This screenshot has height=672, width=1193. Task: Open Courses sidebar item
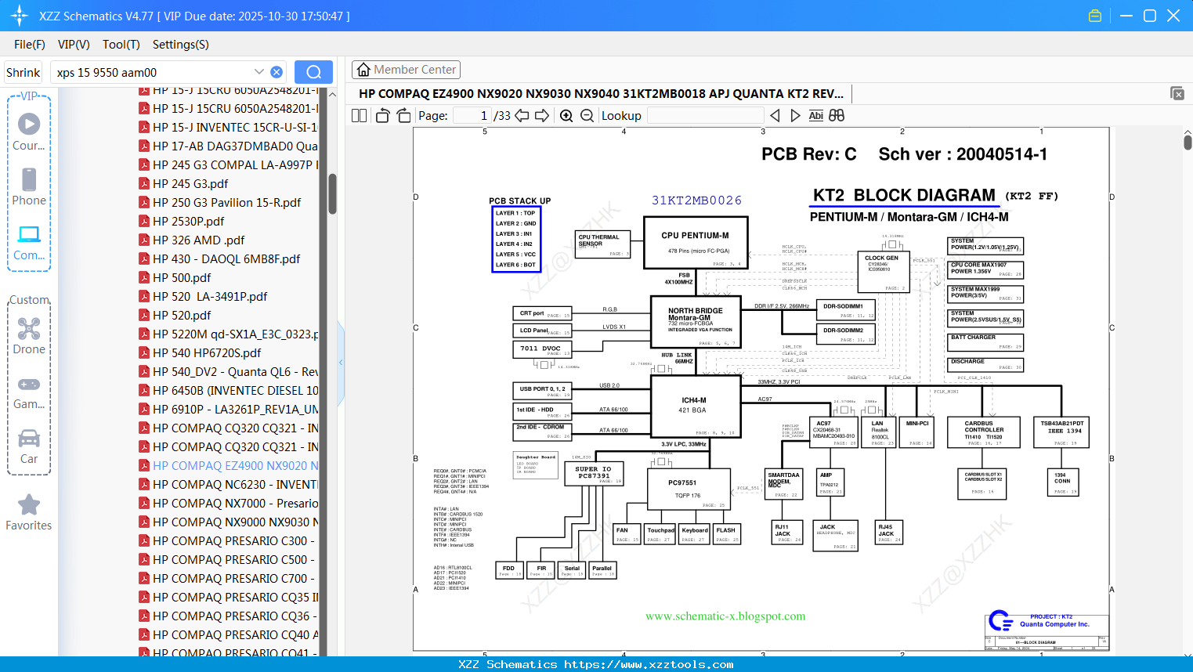coord(29,132)
